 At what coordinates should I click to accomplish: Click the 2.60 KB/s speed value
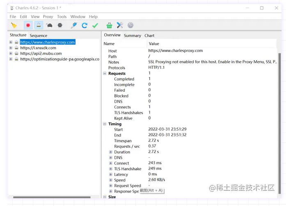point(157,180)
